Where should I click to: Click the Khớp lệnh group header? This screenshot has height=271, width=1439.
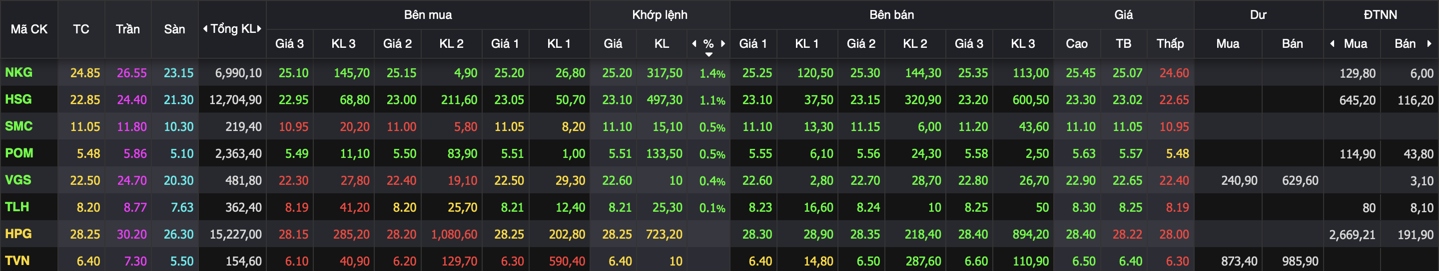(660, 14)
